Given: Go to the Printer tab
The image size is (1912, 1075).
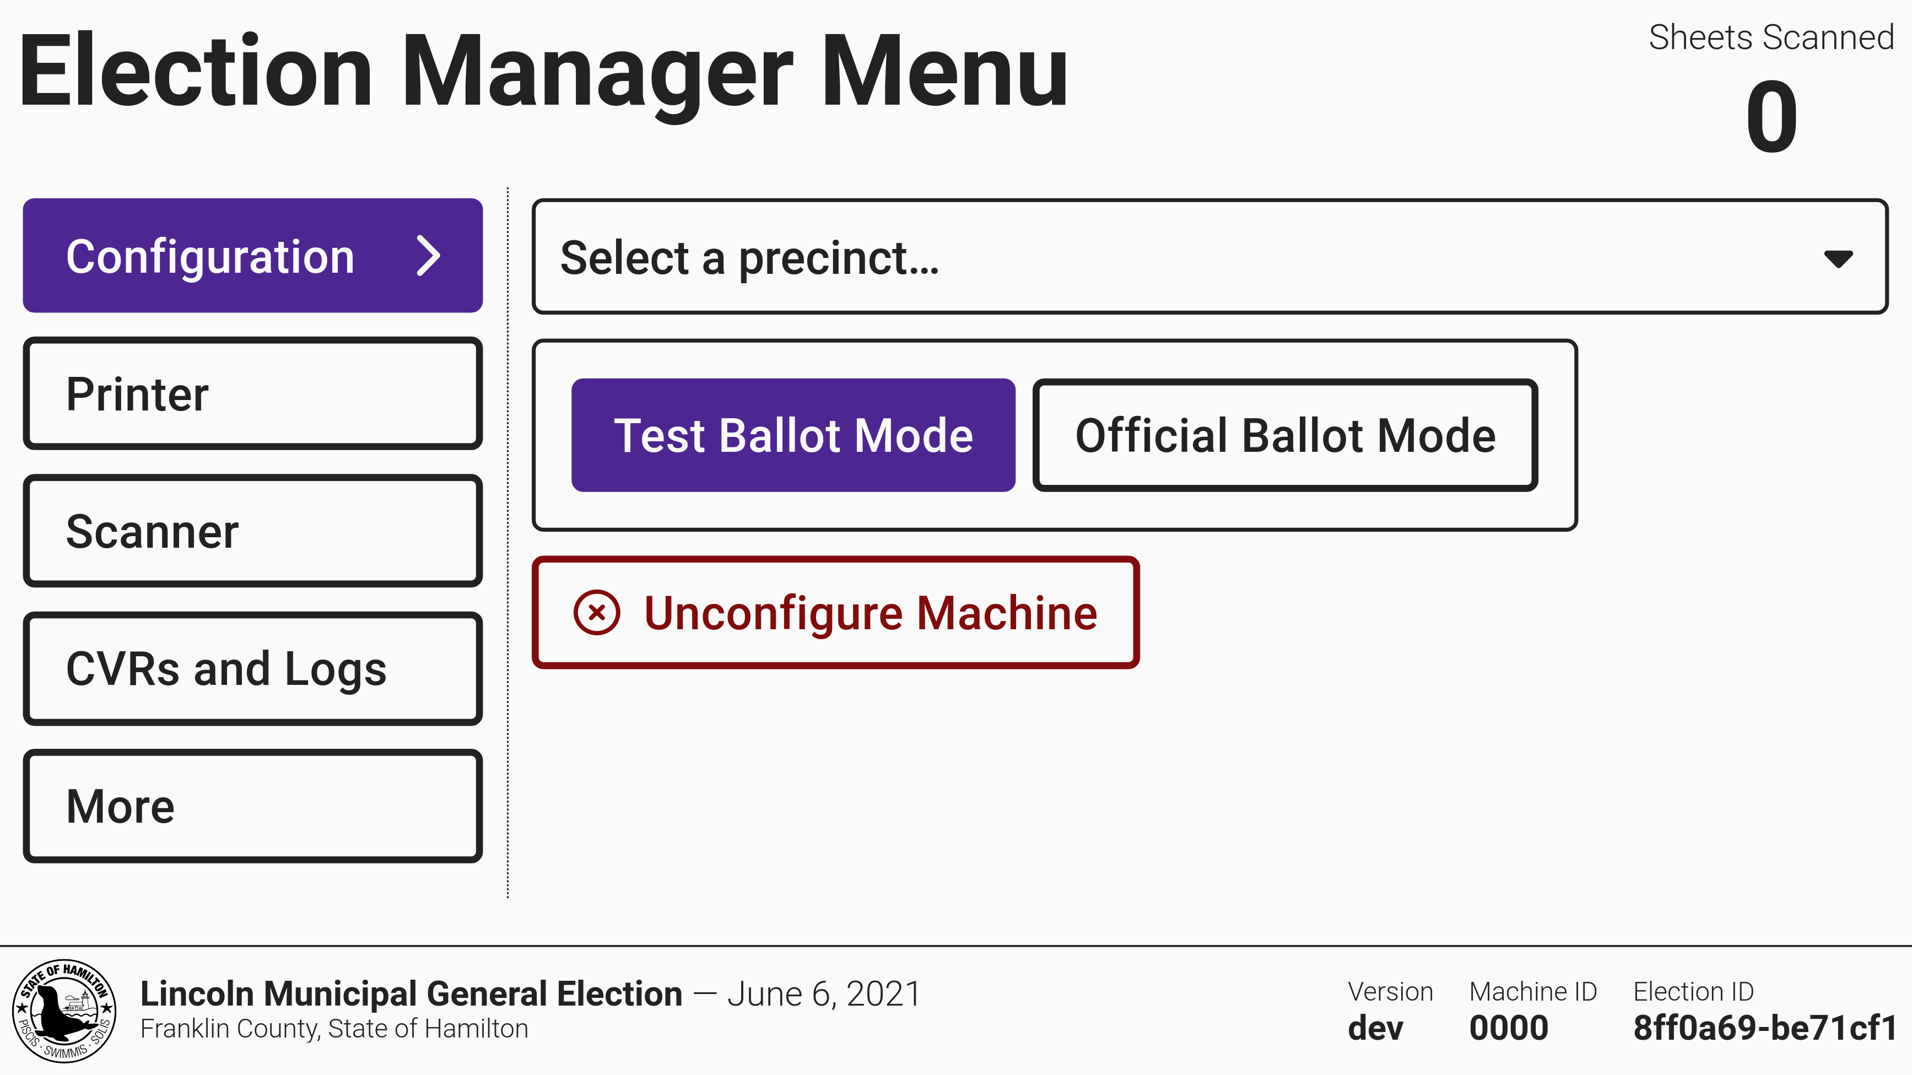Looking at the screenshot, I should pyautogui.click(x=252, y=393).
